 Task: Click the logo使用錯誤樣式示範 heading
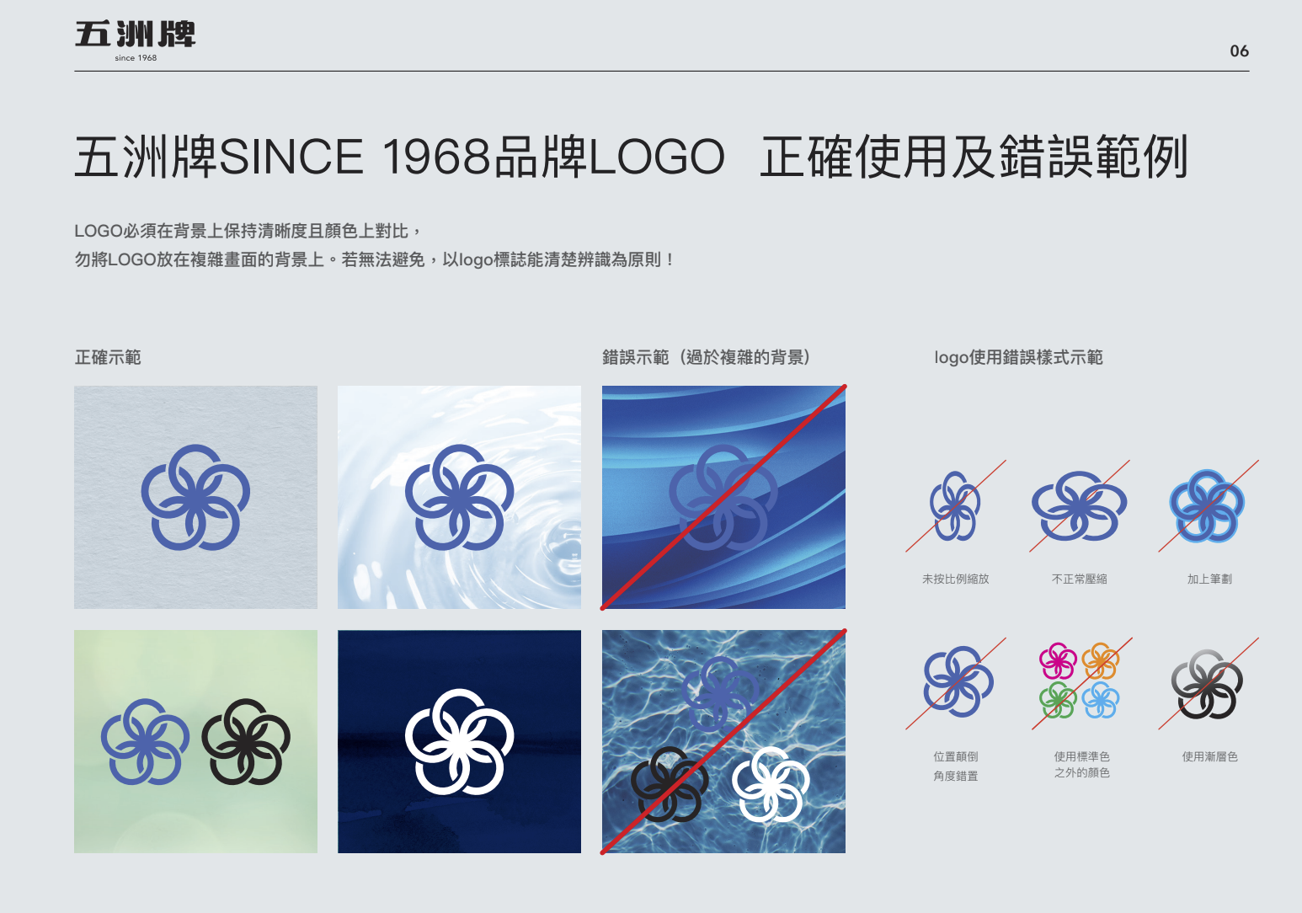[1020, 357]
